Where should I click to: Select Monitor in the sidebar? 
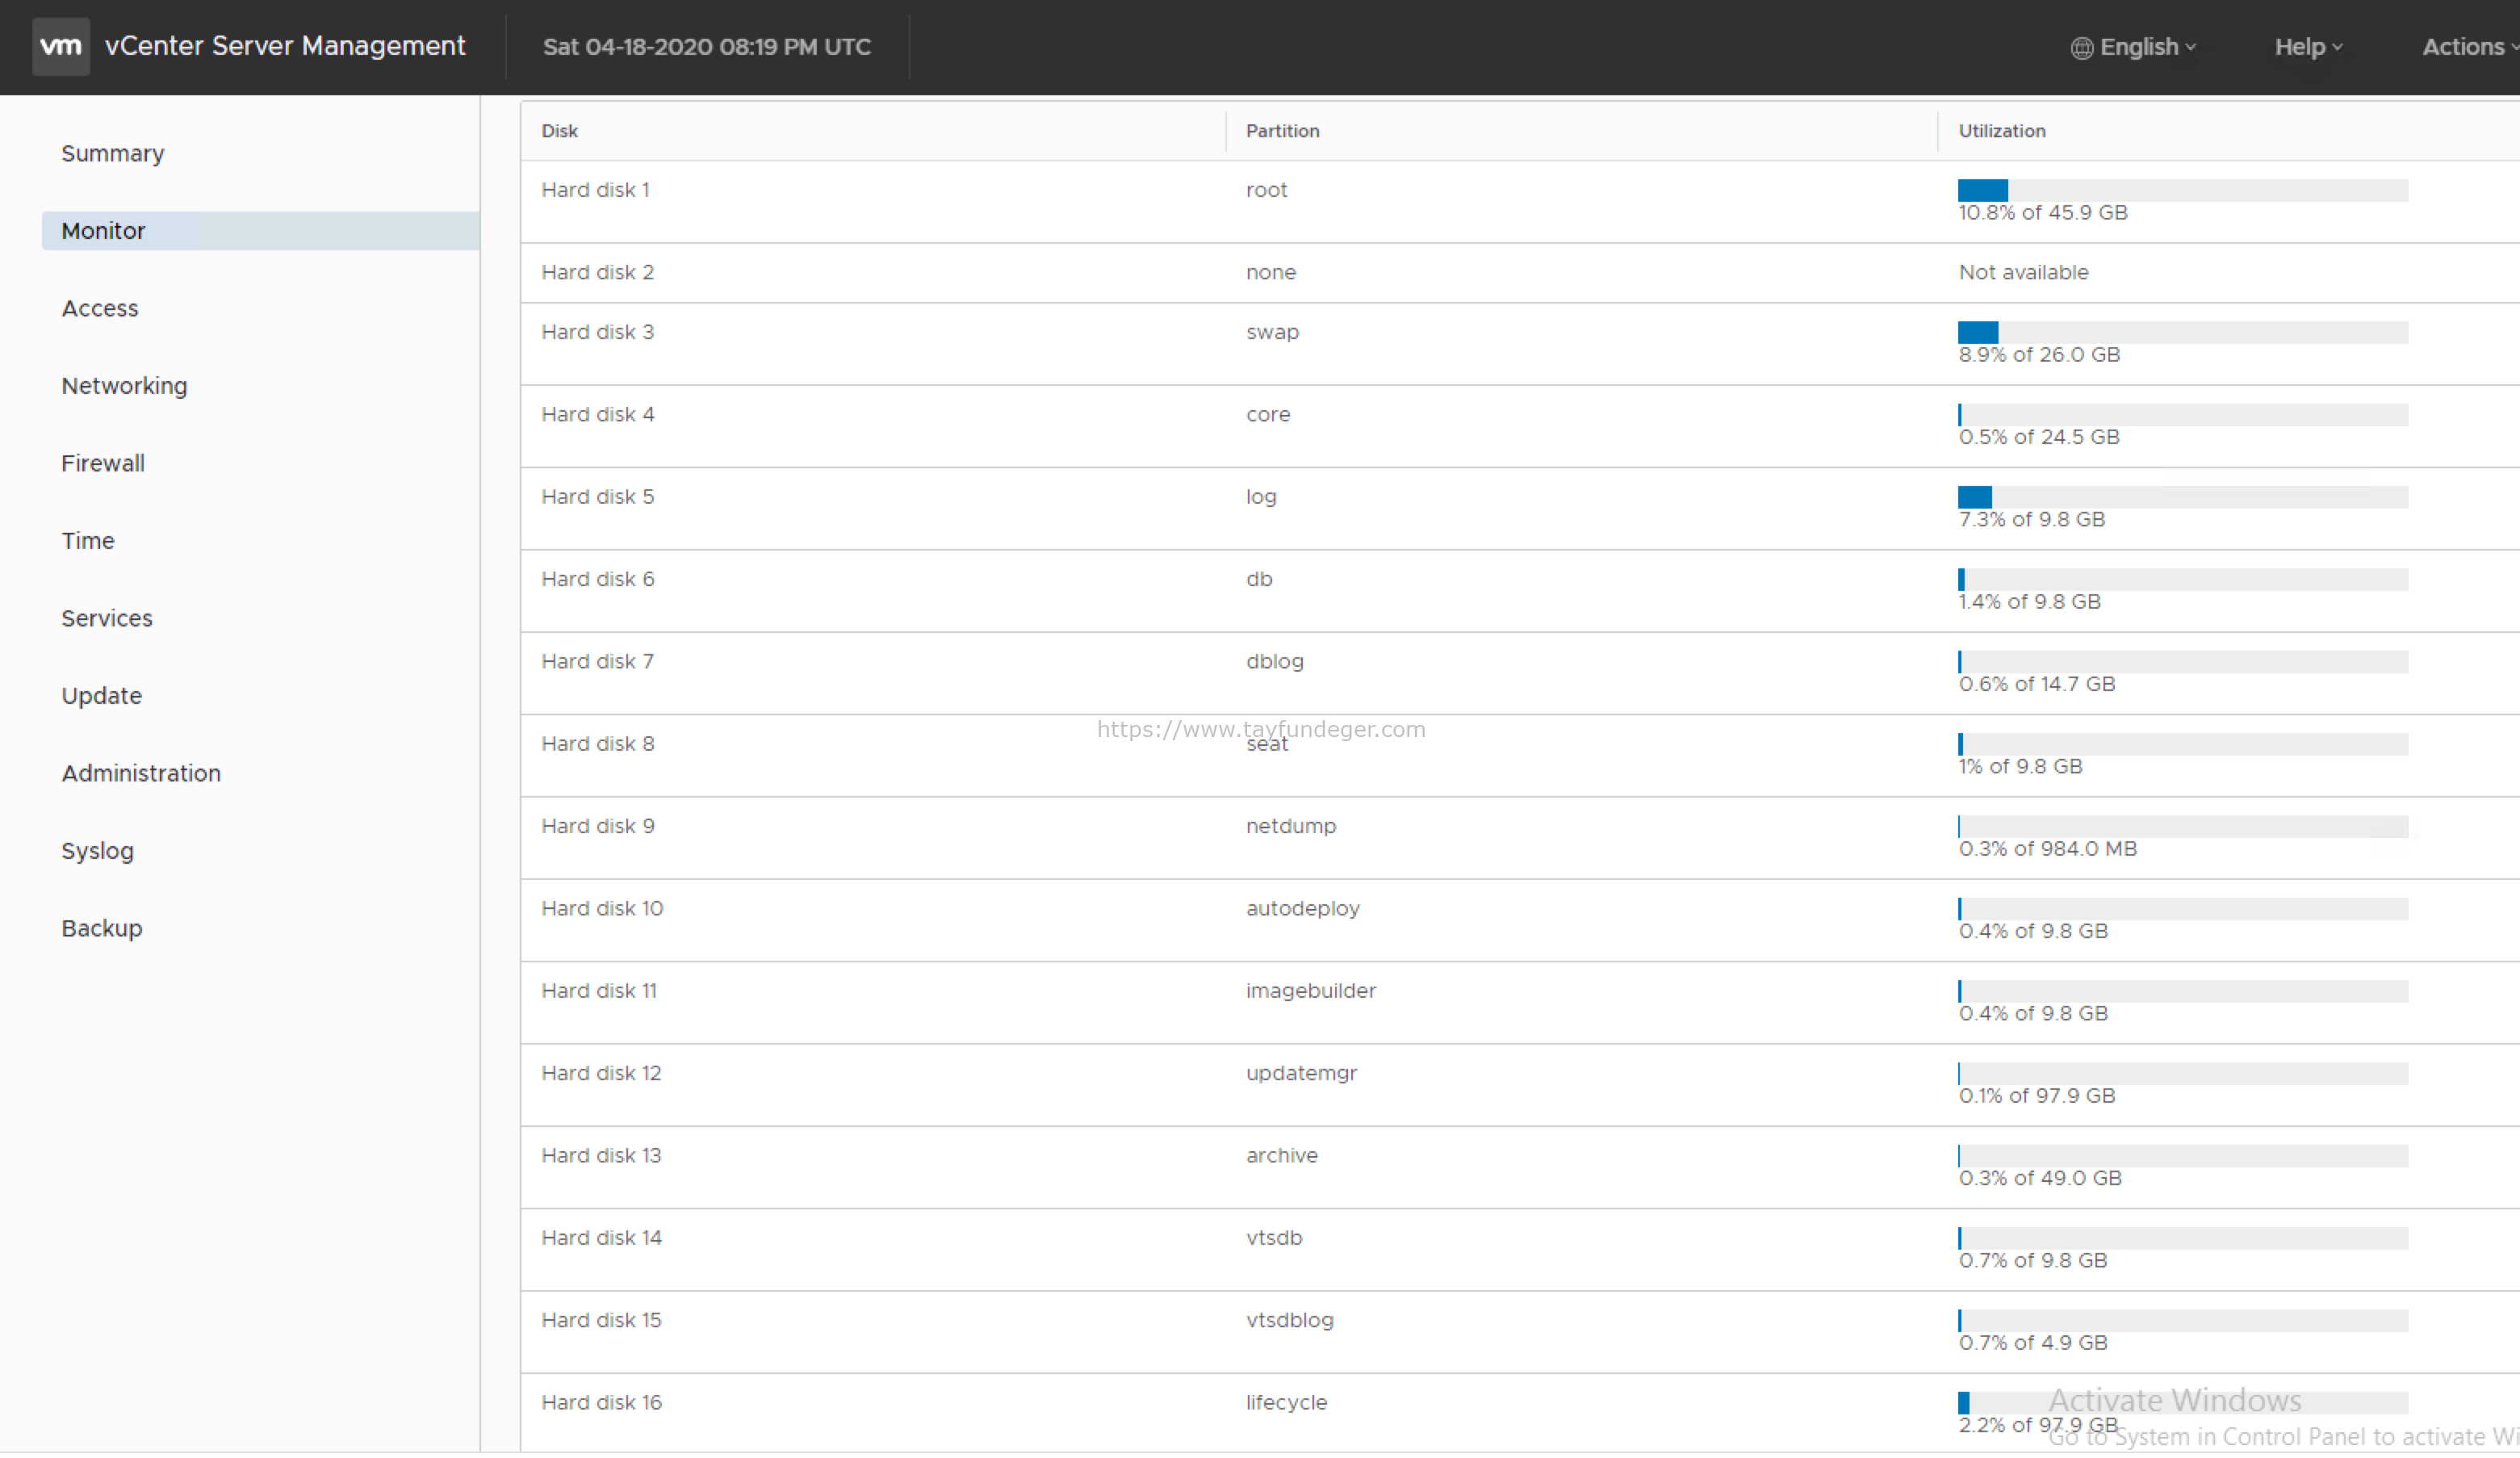coord(260,231)
